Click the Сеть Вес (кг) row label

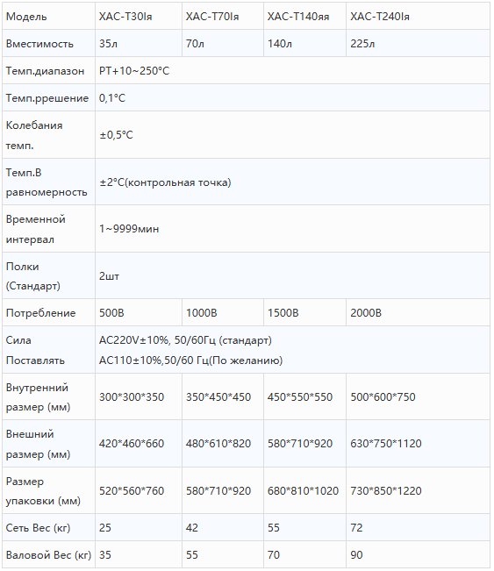pos(48,527)
